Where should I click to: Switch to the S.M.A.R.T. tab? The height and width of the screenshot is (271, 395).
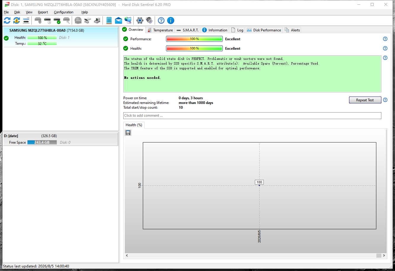(x=188, y=30)
